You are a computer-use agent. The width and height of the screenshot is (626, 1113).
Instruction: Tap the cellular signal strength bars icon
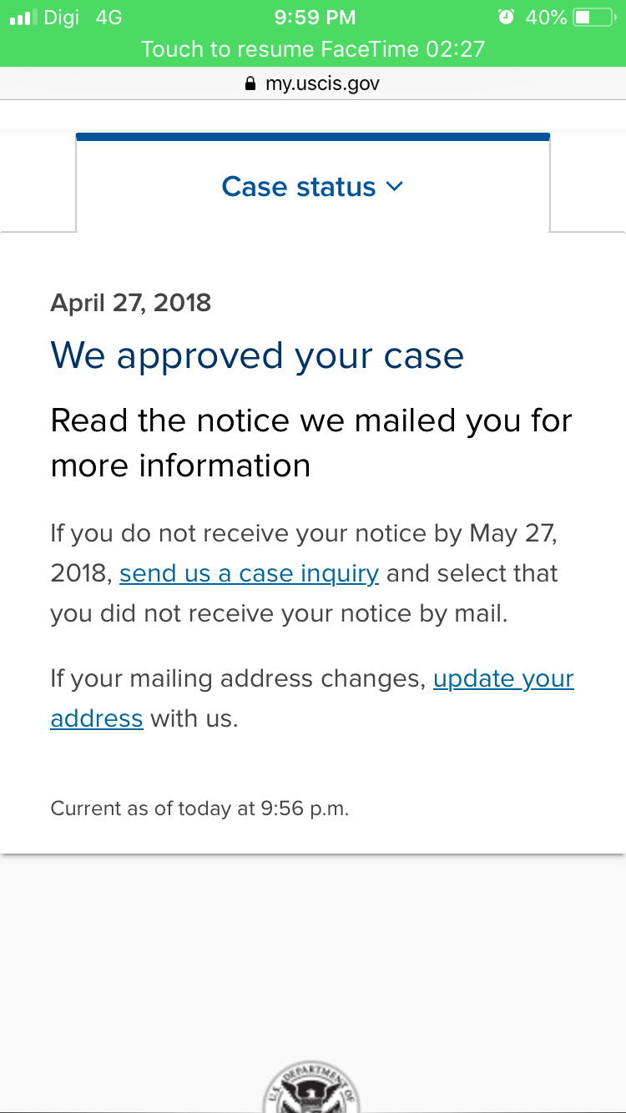(23, 17)
